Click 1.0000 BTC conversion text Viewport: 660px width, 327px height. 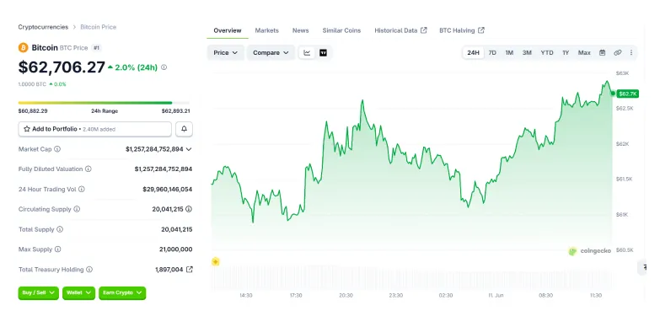click(32, 84)
